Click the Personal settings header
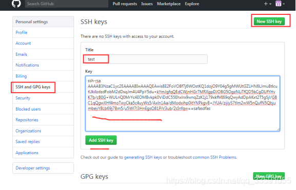 43,22
